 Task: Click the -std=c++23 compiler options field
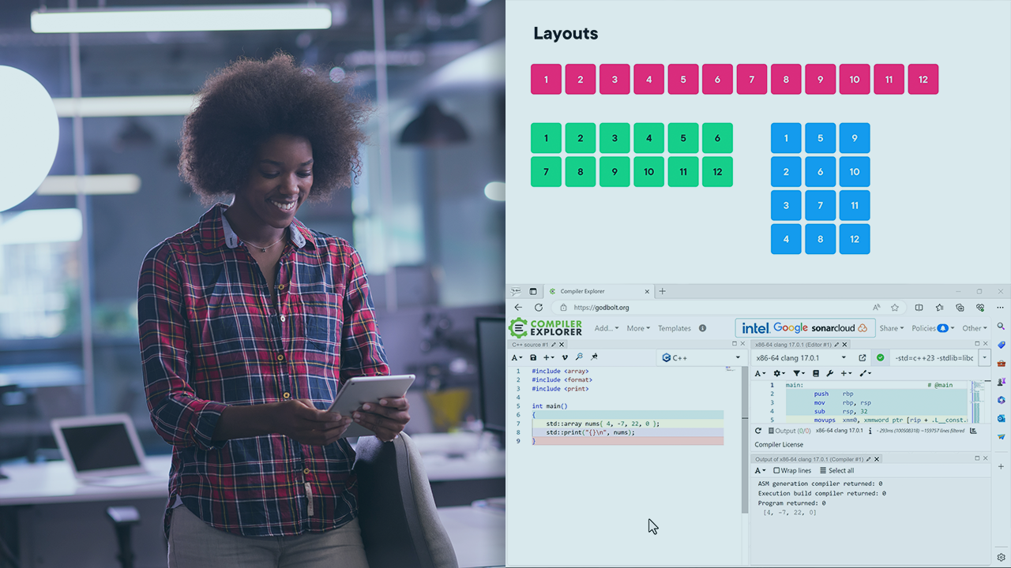click(934, 357)
